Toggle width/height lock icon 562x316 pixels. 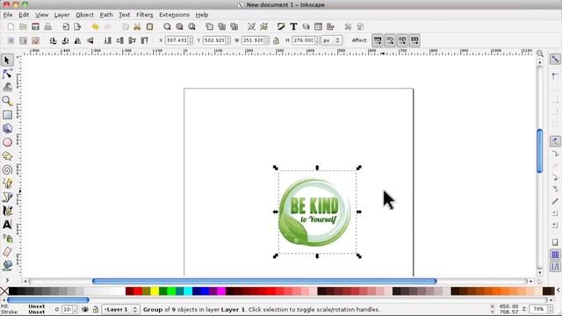coord(276,40)
